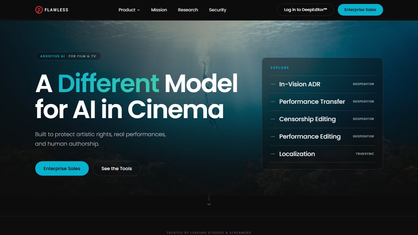Click the header Enterprise Sales button
Image resolution: width=418 pixels, height=235 pixels.
(x=360, y=10)
